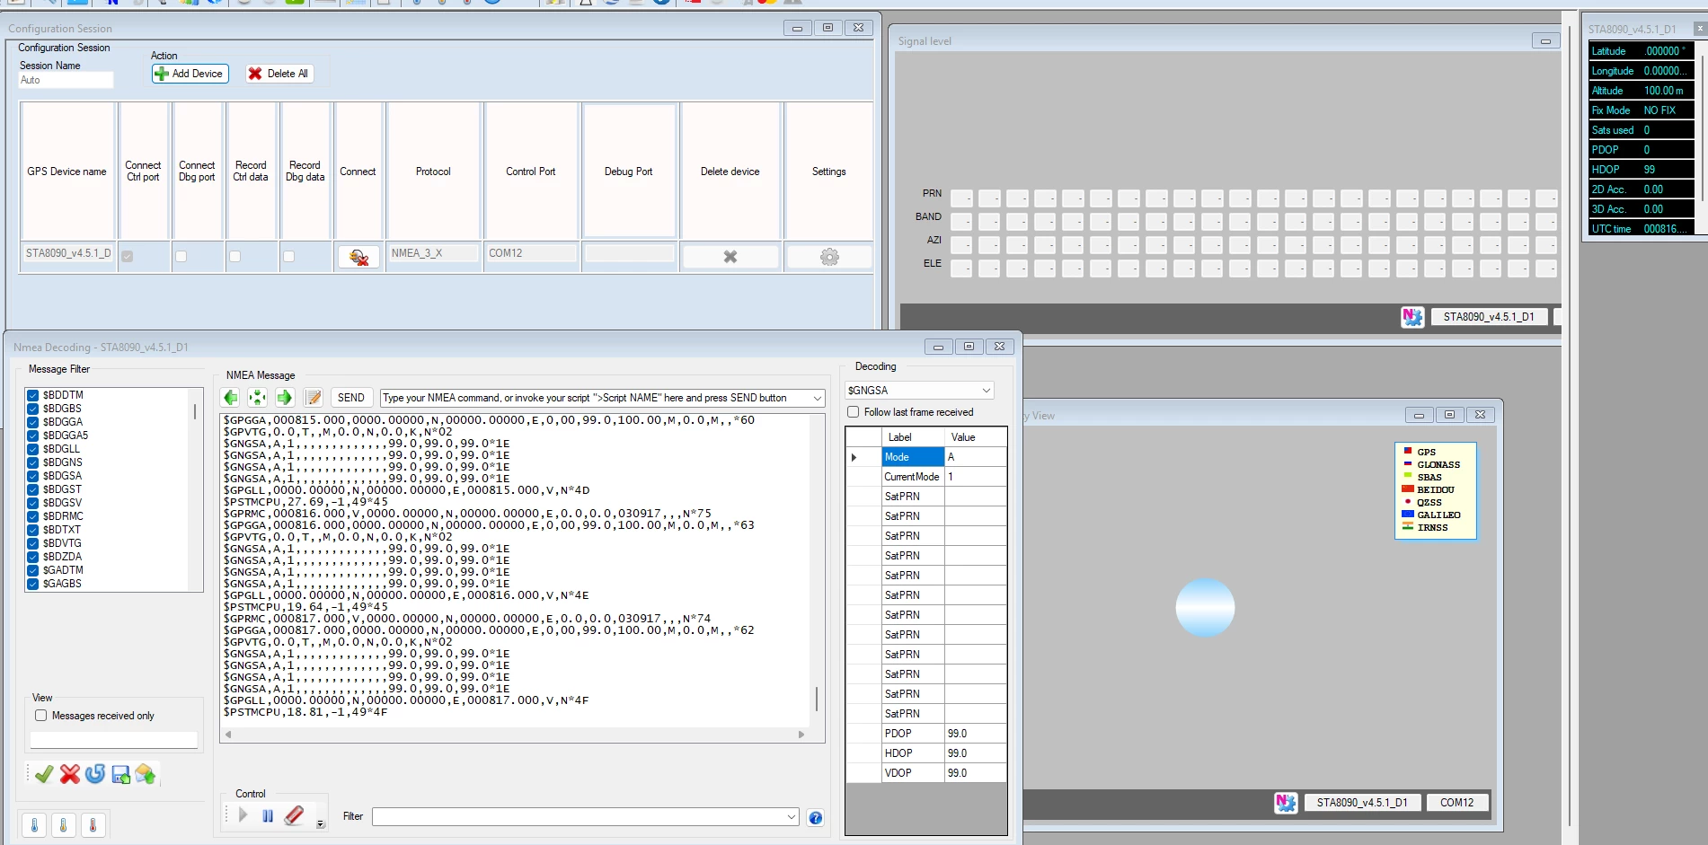
Task: Click the SEND button
Action: tap(351, 398)
